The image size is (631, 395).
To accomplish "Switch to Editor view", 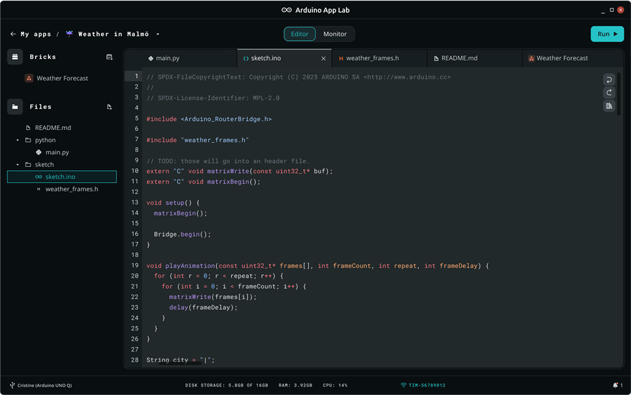I will [x=299, y=34].
